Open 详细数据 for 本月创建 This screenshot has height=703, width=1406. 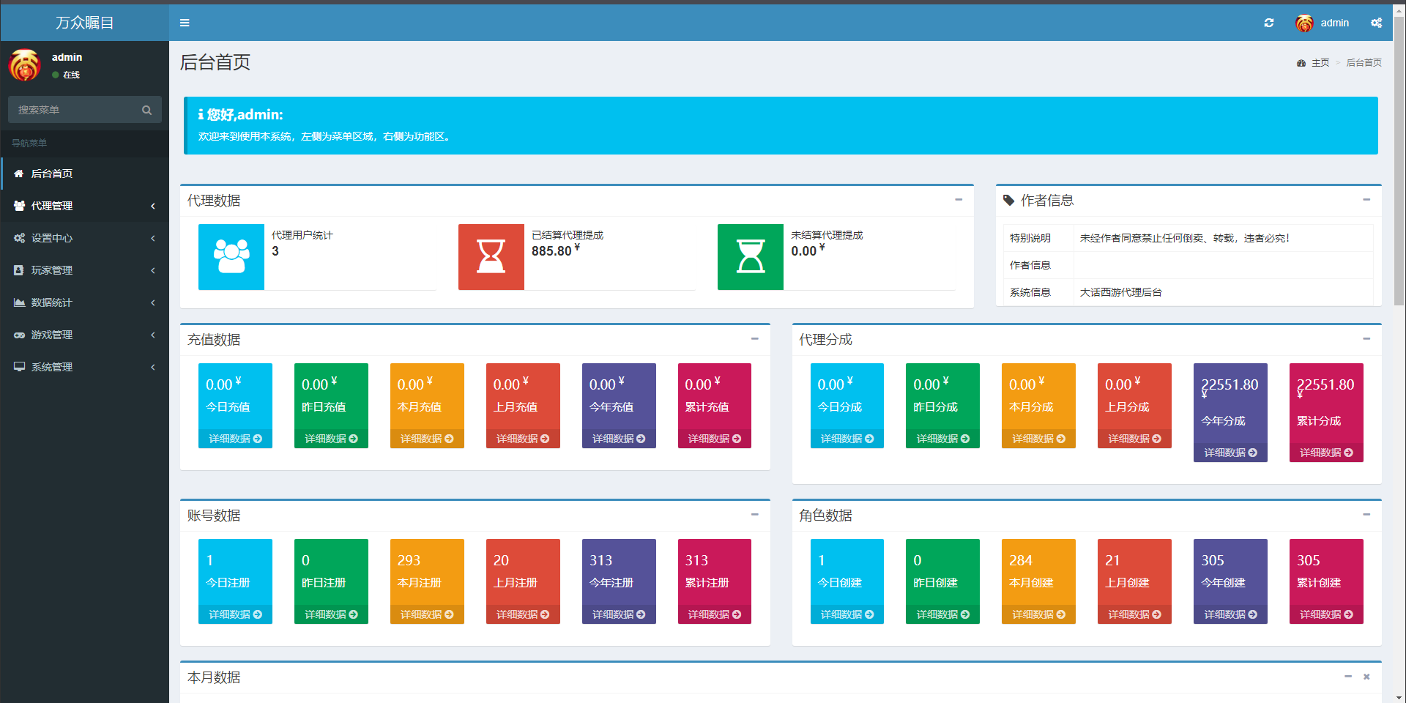(1038, 614)
